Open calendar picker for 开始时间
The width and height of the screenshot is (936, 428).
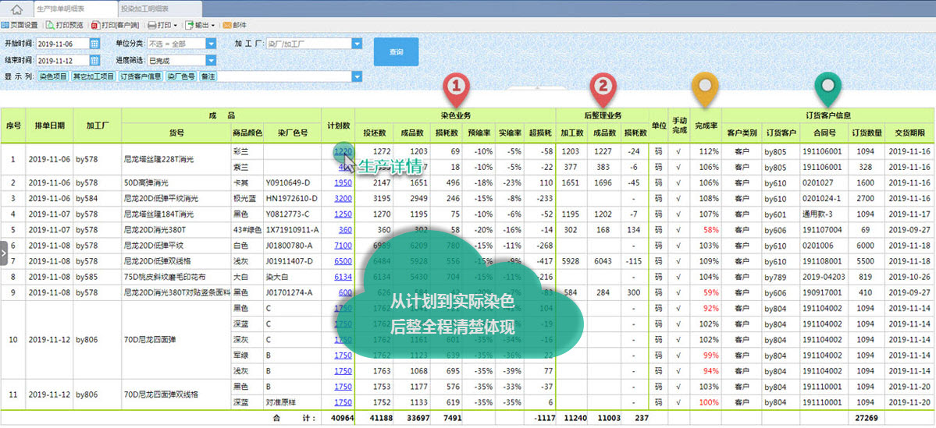(x=94, y=44)
